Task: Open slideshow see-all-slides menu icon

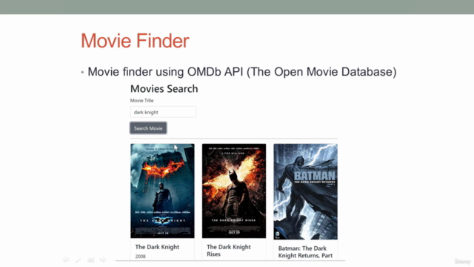Action: 90,260
